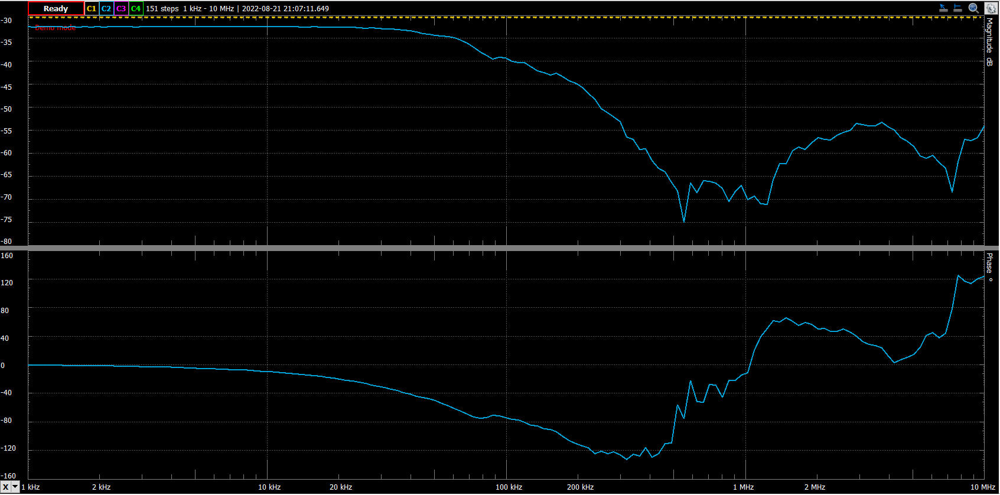Open the settings gear icon
Viewport: 1000px width, 495px height.
tap(991, 8)
